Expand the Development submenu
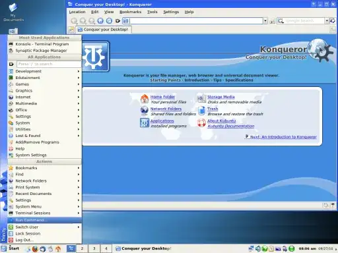The image size is (338, 253). (x=44, y=71)
